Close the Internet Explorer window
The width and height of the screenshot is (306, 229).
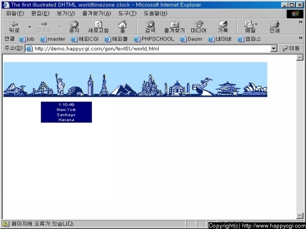pos(299,5)
